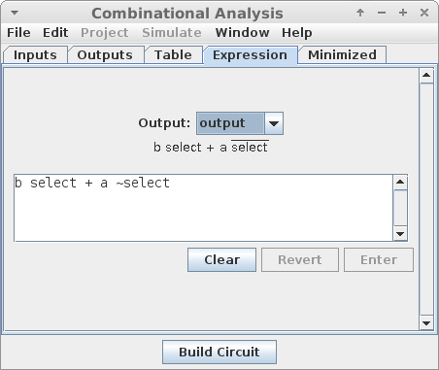Click panel scrollbar down arrow
439x370 pixels.
[x=426, y=322]
